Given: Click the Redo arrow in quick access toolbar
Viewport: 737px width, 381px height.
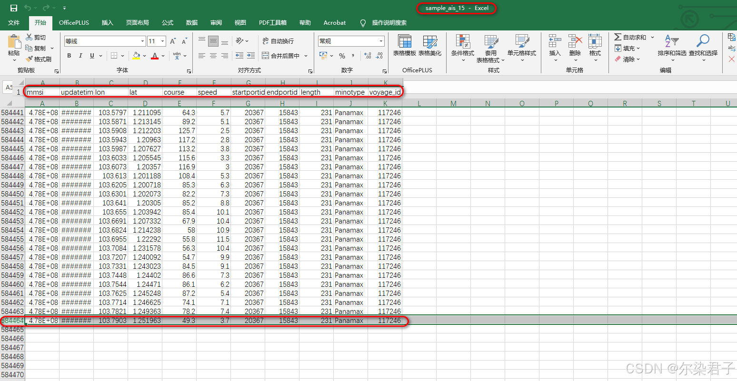Looking at the screenshot, I should point(46,8).
